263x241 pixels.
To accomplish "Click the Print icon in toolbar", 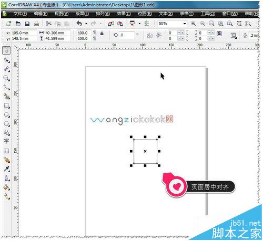I will (x=36, y=24).
